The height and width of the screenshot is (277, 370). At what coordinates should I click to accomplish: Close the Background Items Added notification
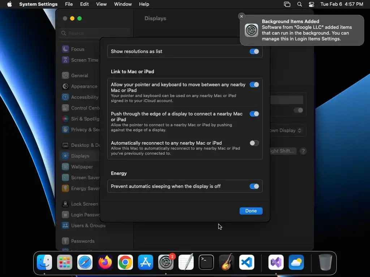click(x=241, y=16)
